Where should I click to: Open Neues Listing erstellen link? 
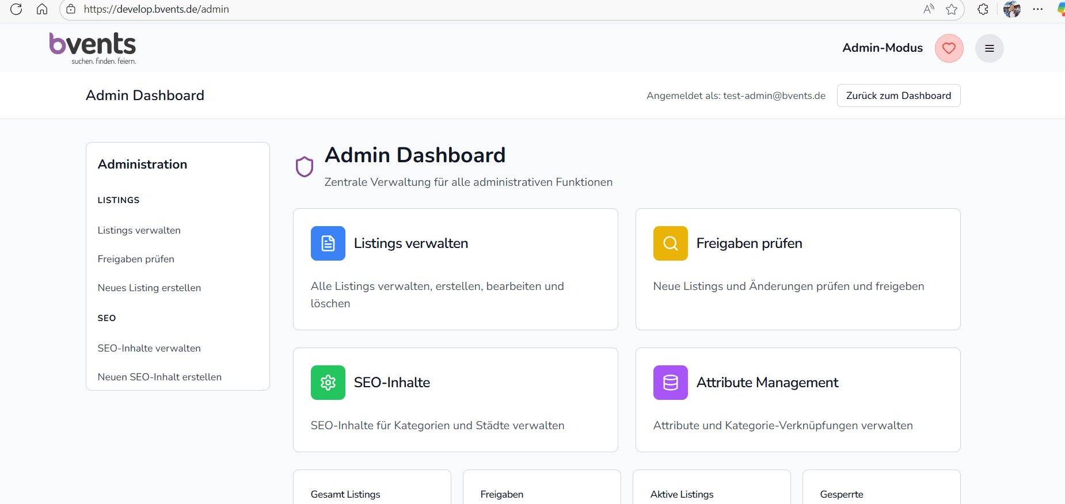pyautogui.click(x=149, y=288)
